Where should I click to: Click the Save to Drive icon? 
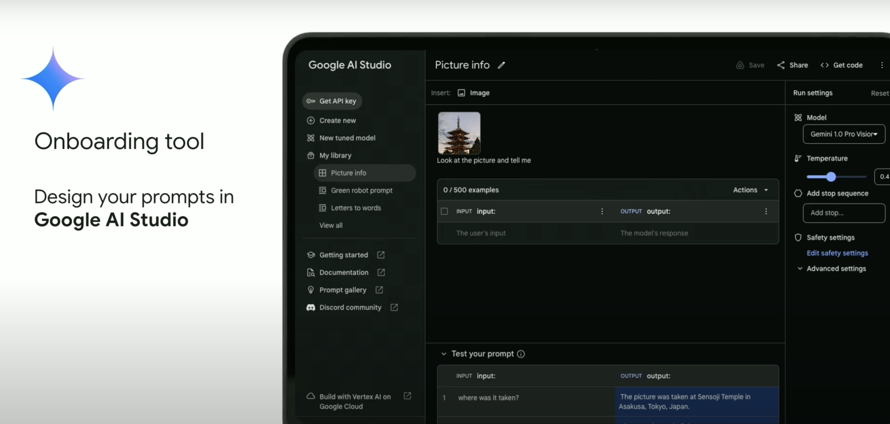click(740, 65)
